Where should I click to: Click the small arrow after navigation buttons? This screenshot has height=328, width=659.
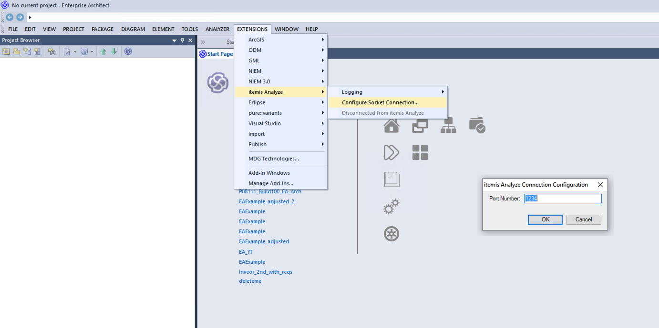tap(30, 18)
